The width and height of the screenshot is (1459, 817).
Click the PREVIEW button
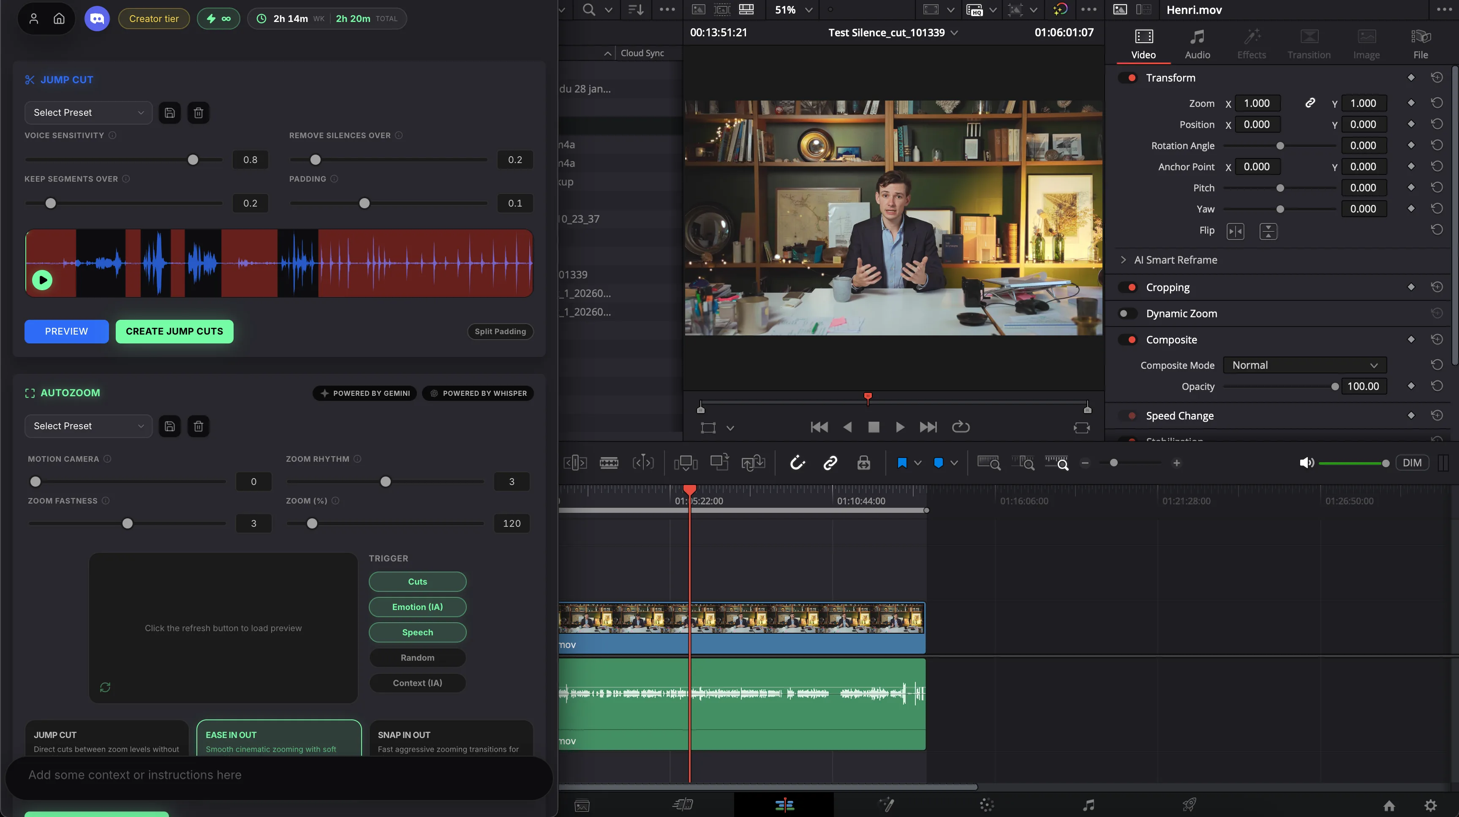click(x=66, y=331)
